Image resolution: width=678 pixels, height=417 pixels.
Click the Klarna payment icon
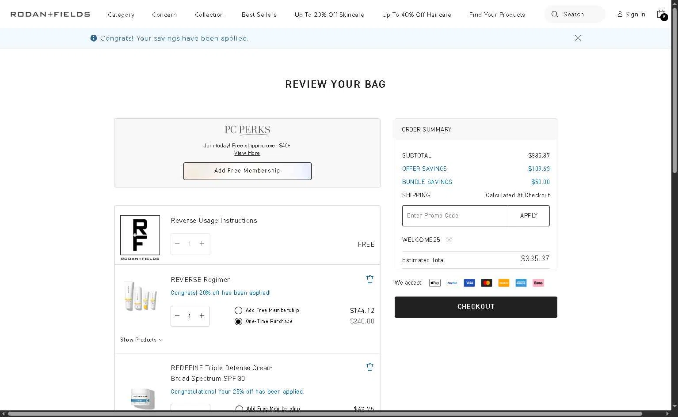(538, 283)
